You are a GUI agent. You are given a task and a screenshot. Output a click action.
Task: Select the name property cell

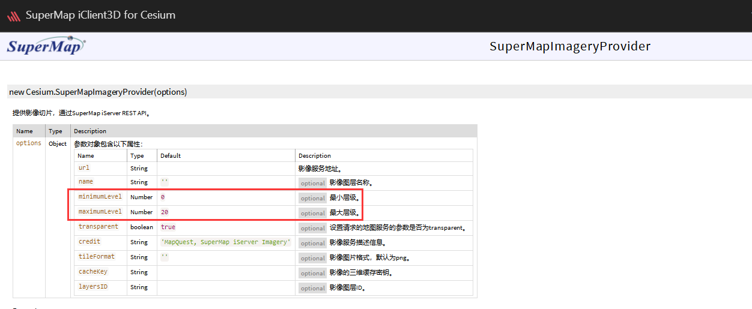[x=86, y=181]
